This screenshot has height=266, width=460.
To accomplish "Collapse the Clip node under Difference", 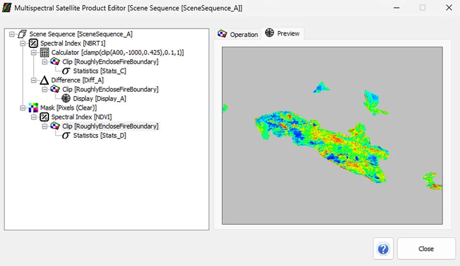I will (x=45, y=90).
